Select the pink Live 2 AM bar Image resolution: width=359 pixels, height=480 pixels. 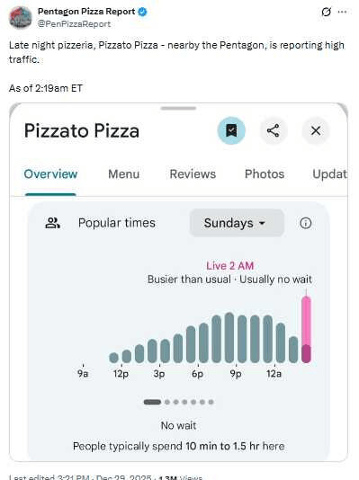pyautogui.click(x=306, y=329)
